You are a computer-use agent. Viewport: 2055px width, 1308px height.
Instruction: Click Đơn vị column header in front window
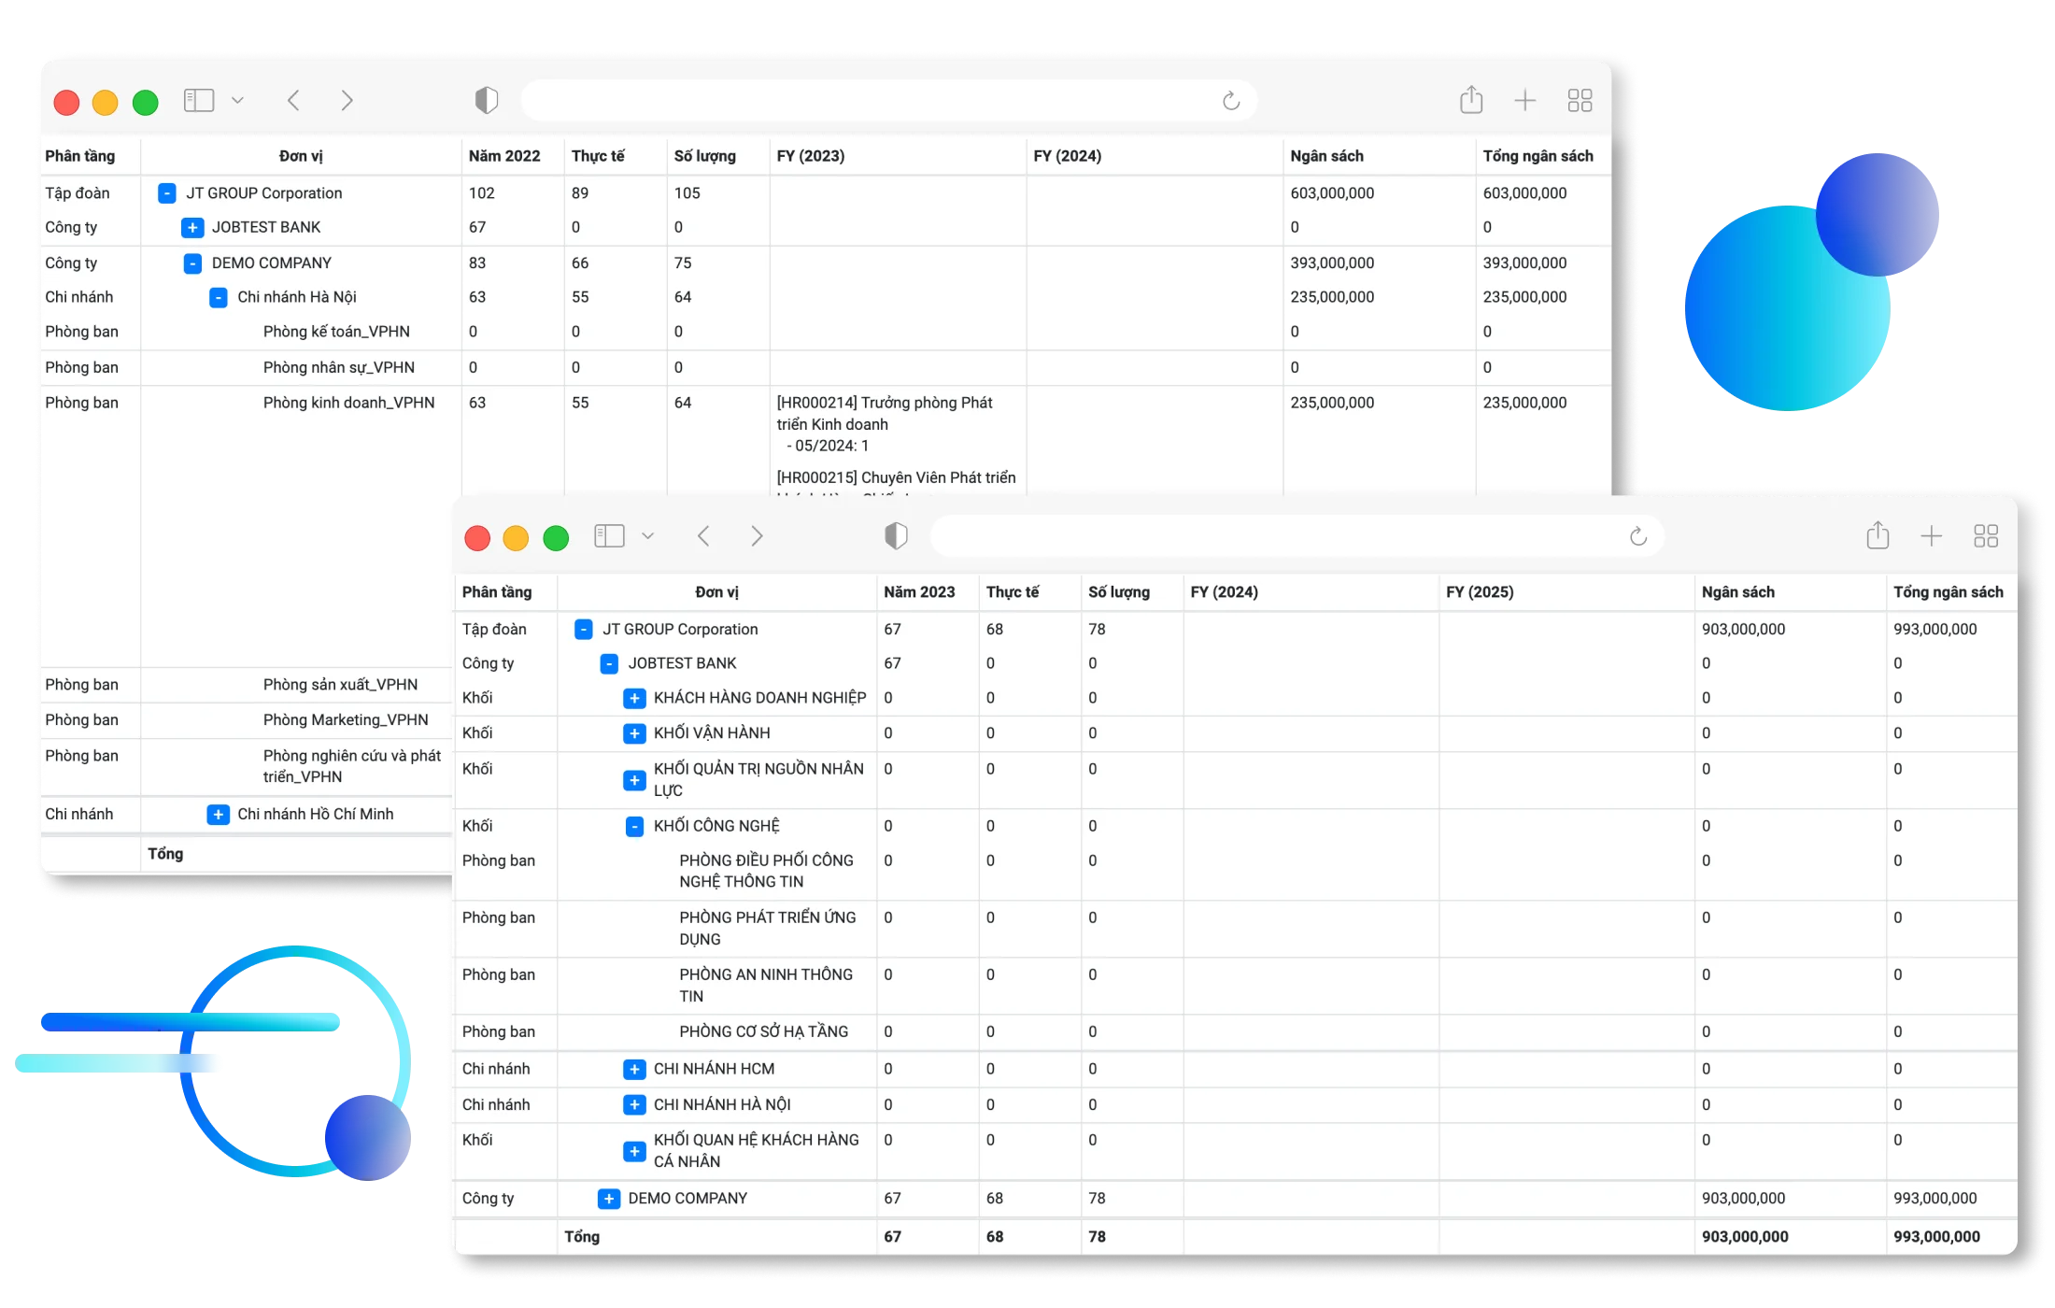pyautogui.click(x=716, y=592)
